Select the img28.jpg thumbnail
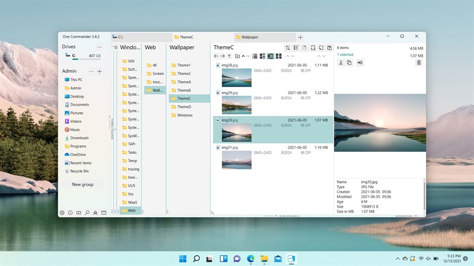This screenshot has width=474, height=266. [x=236, y=77]
